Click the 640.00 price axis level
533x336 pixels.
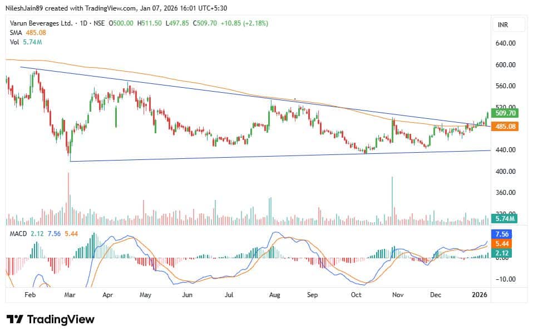[x=506, y=43]
